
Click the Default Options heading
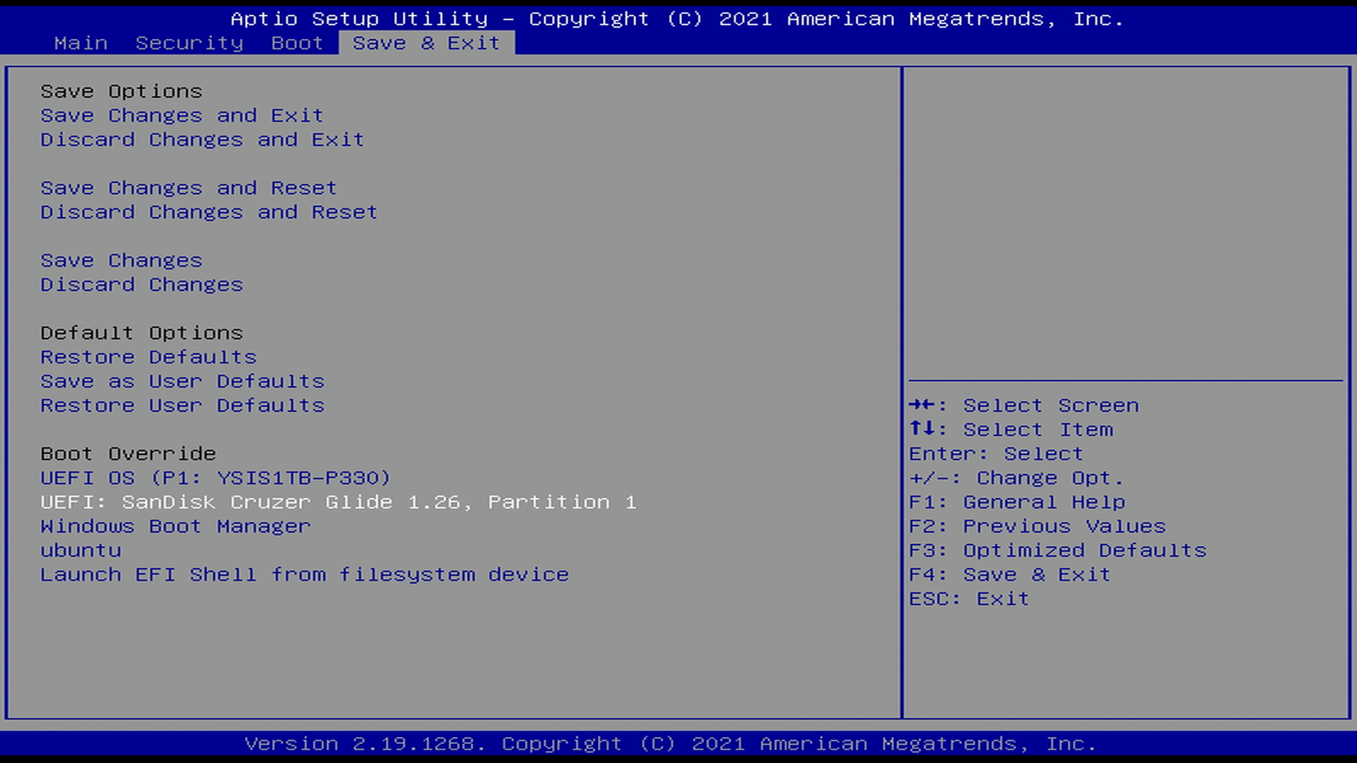[142, 333]
